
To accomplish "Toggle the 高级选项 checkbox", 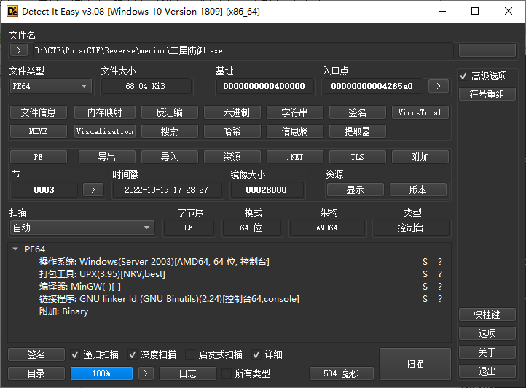I will click(x=463, y=77).
